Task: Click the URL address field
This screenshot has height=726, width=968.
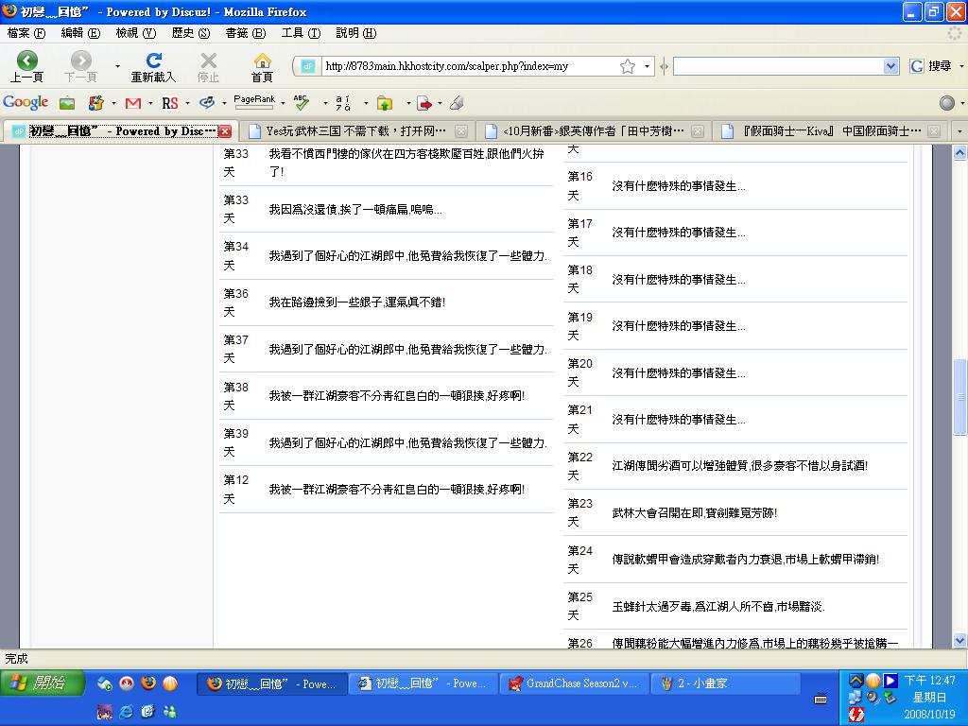Action: point(469,66)
